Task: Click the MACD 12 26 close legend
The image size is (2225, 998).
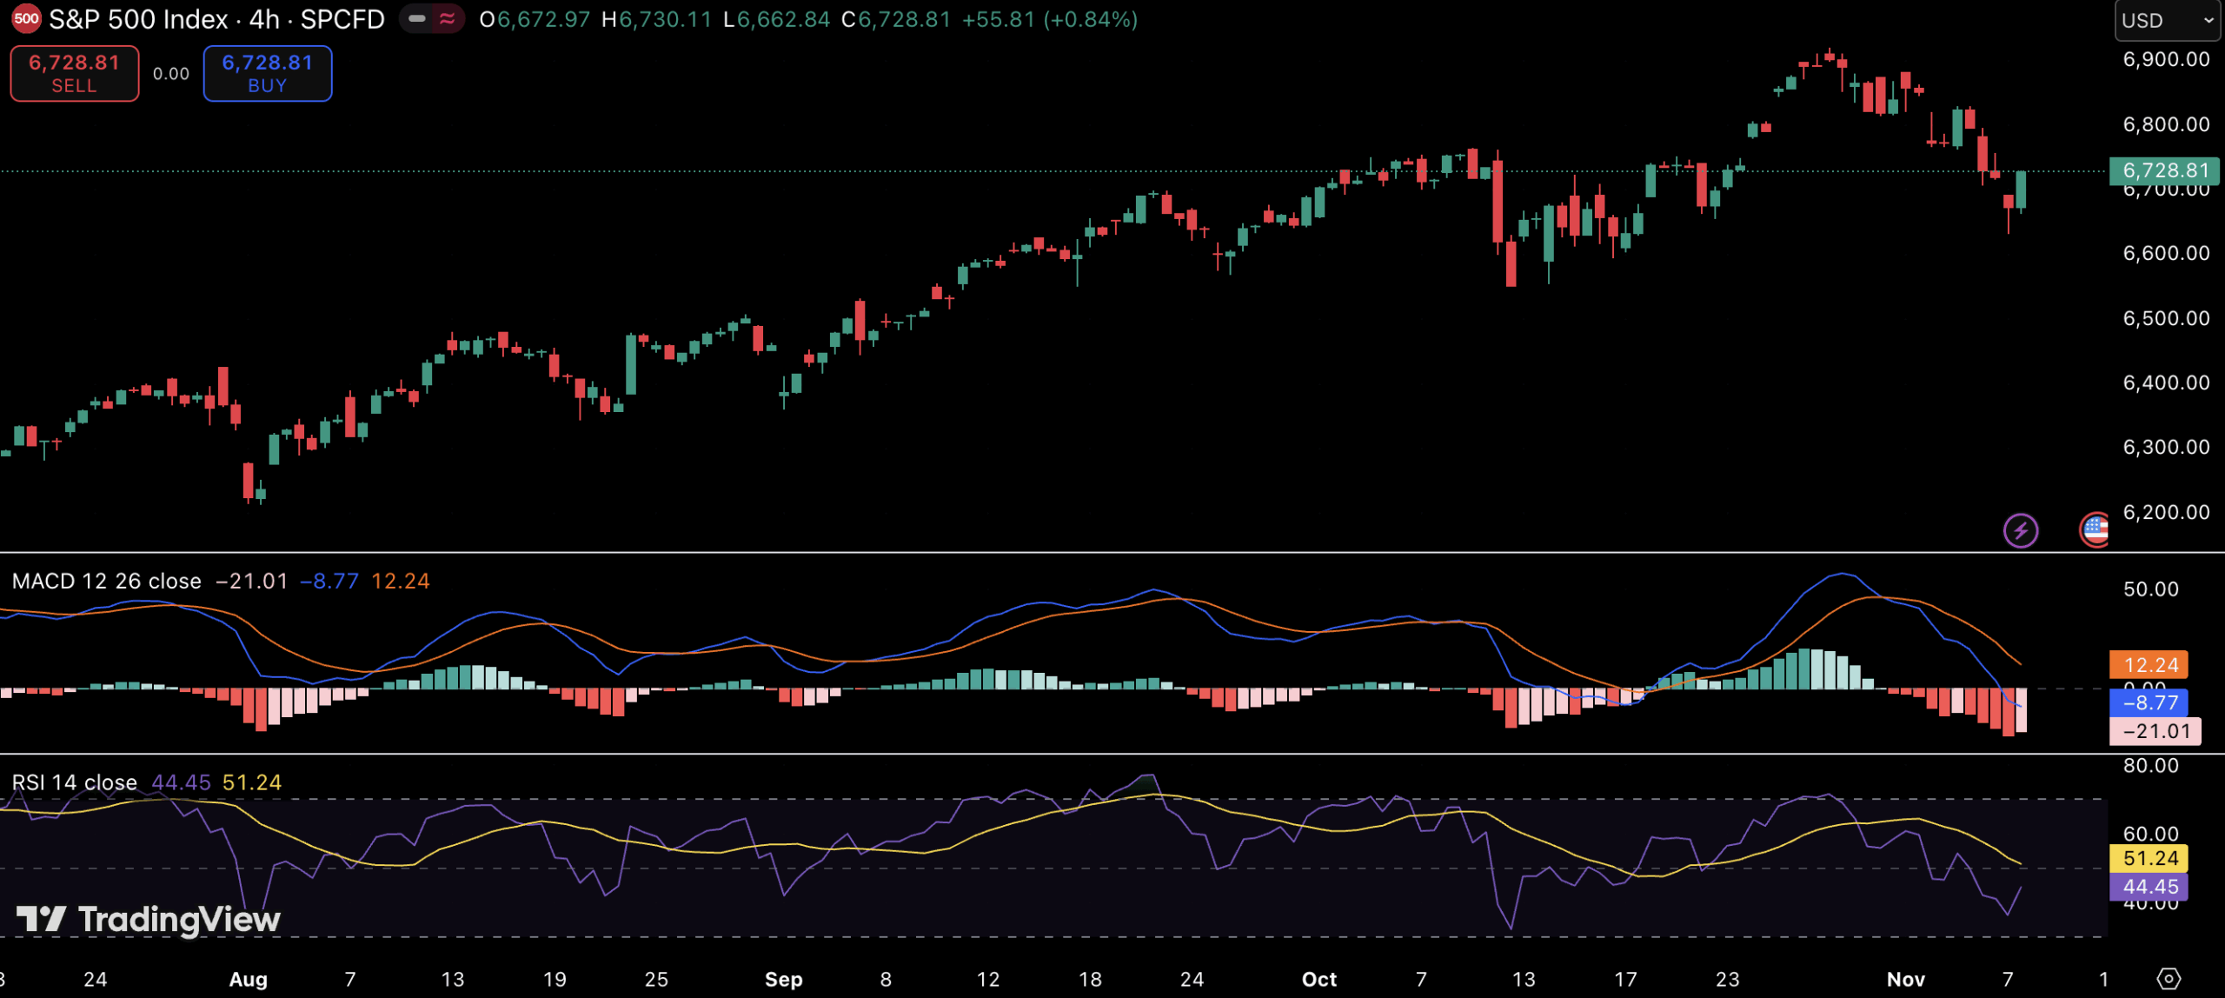Action: coord(107,581)
